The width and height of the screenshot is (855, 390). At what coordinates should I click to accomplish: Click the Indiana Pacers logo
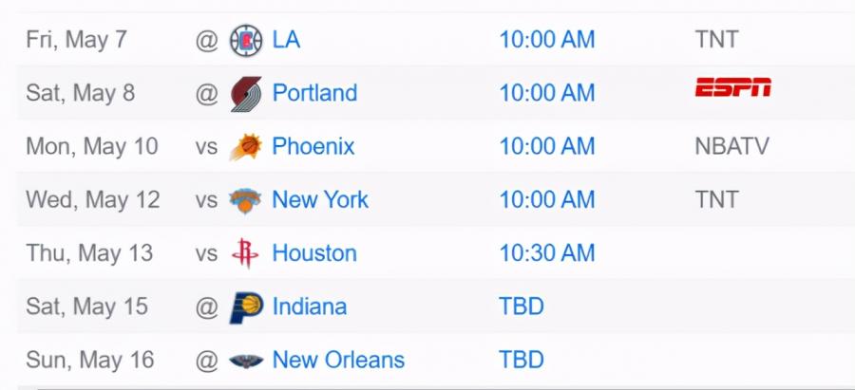(246, 306)
